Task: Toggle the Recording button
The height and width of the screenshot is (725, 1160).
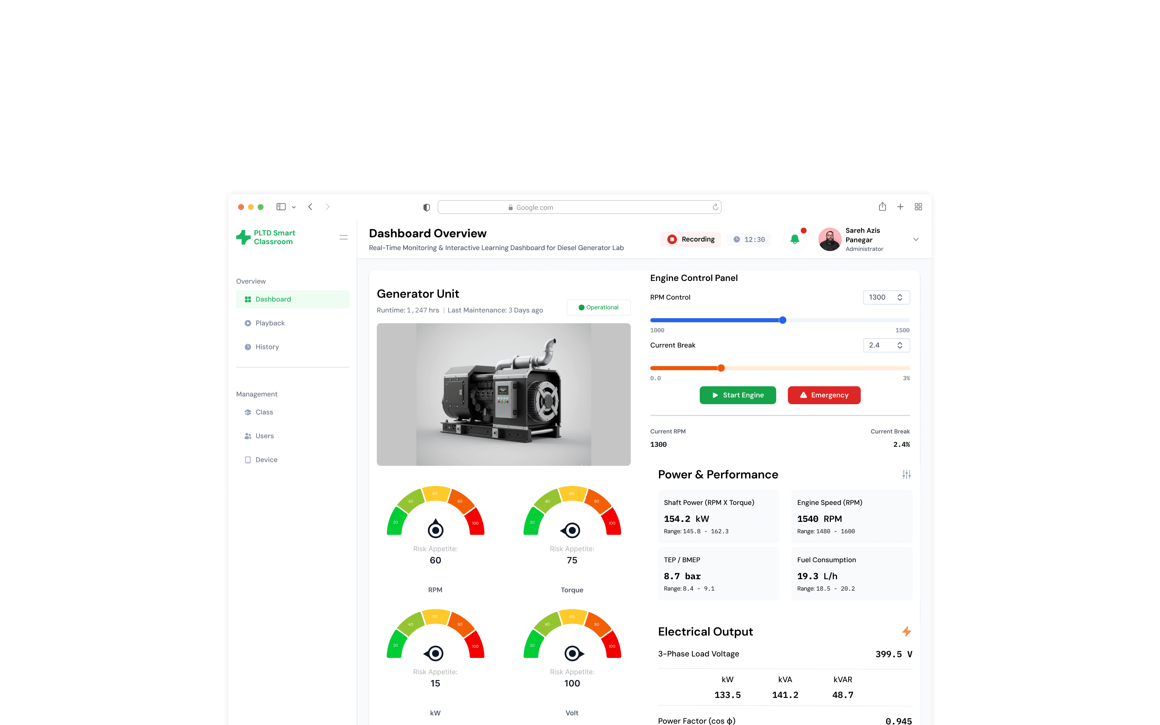Action: [x=691, y=239]
